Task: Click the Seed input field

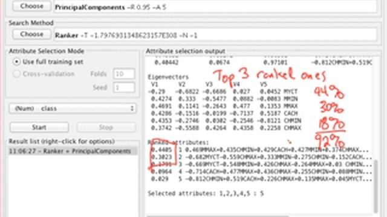Action: pos(124,87)
